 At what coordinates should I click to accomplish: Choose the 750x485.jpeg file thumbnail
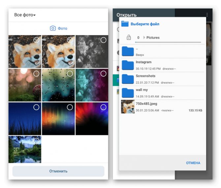(x=128, y=107)
